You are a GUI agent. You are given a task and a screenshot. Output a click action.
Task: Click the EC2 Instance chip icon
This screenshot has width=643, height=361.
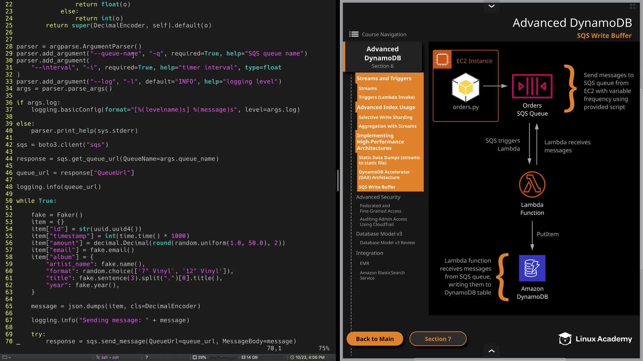442,59
